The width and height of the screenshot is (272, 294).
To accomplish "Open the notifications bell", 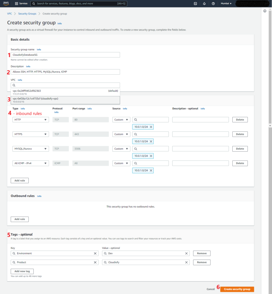I will point(205,4).
